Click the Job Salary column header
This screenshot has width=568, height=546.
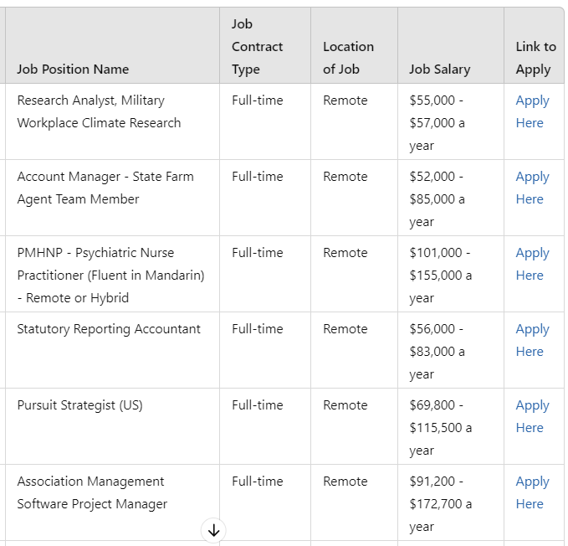coord(439,70)
